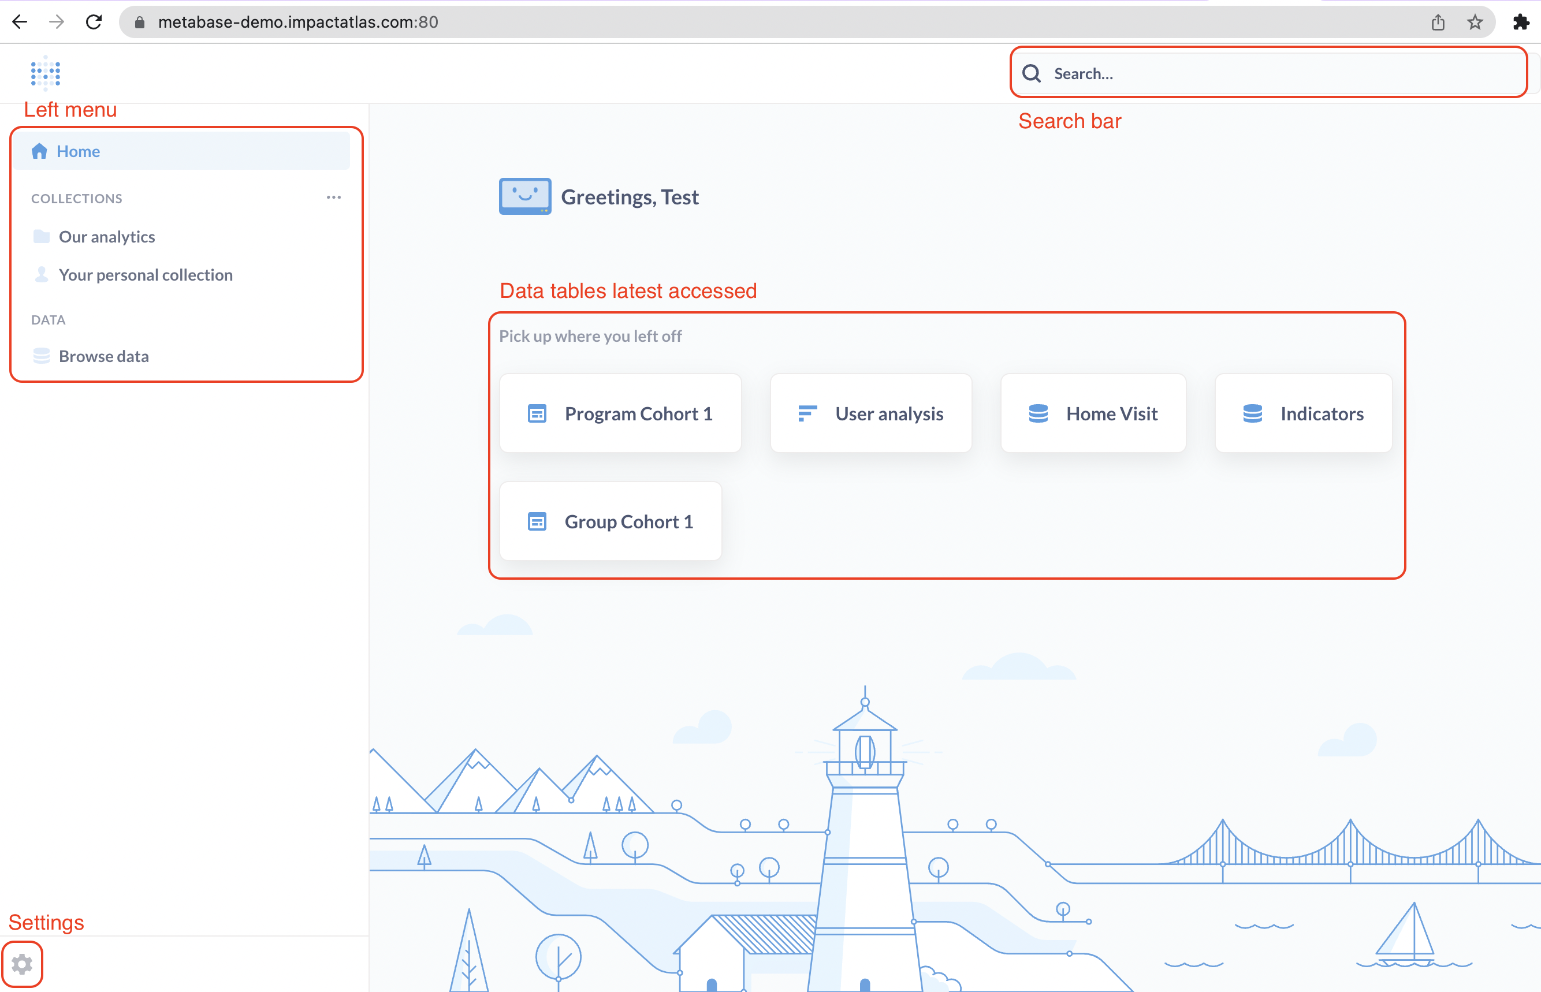Click the chart icon on the User analysis card
The width and height of the screenshot is (1541, 992).
(x=807, y=413)
